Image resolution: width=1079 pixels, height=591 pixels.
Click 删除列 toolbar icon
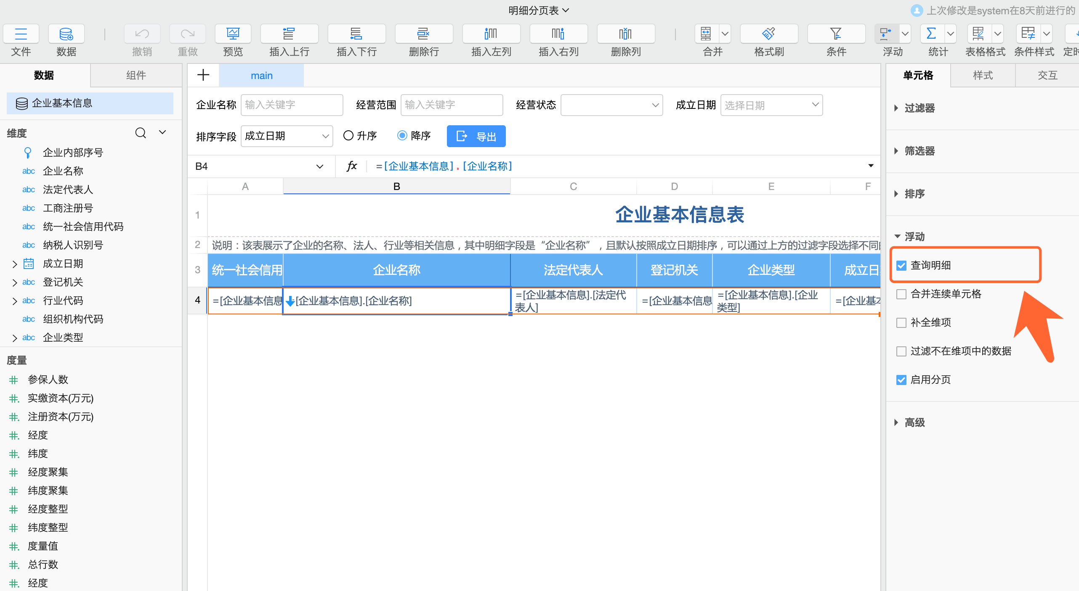[626, 34]
